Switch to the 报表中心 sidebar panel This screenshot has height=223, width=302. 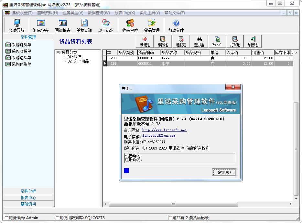(x=28, y=198)
